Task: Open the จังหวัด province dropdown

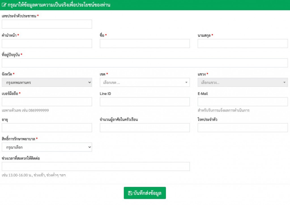Action: click(x=47, y=82)
